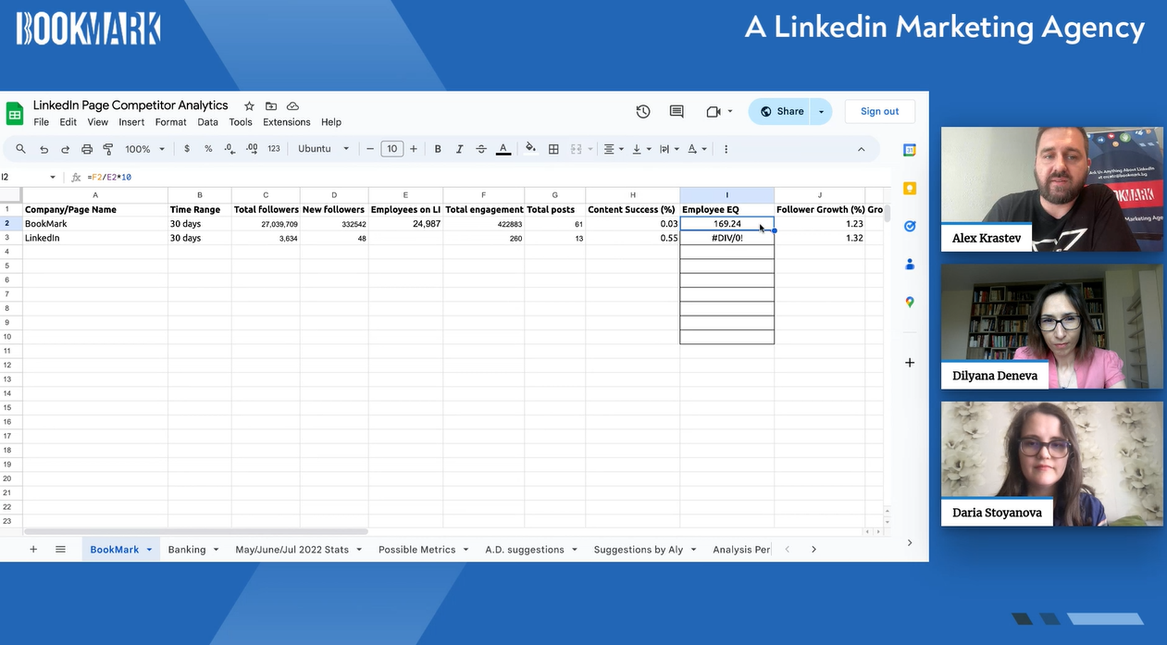Open version history clock icon
The width and height of the screenshot is (1167, 645).
point(643,112)
